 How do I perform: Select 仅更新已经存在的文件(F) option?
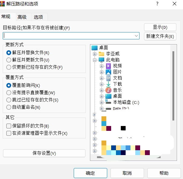(9, 67)
